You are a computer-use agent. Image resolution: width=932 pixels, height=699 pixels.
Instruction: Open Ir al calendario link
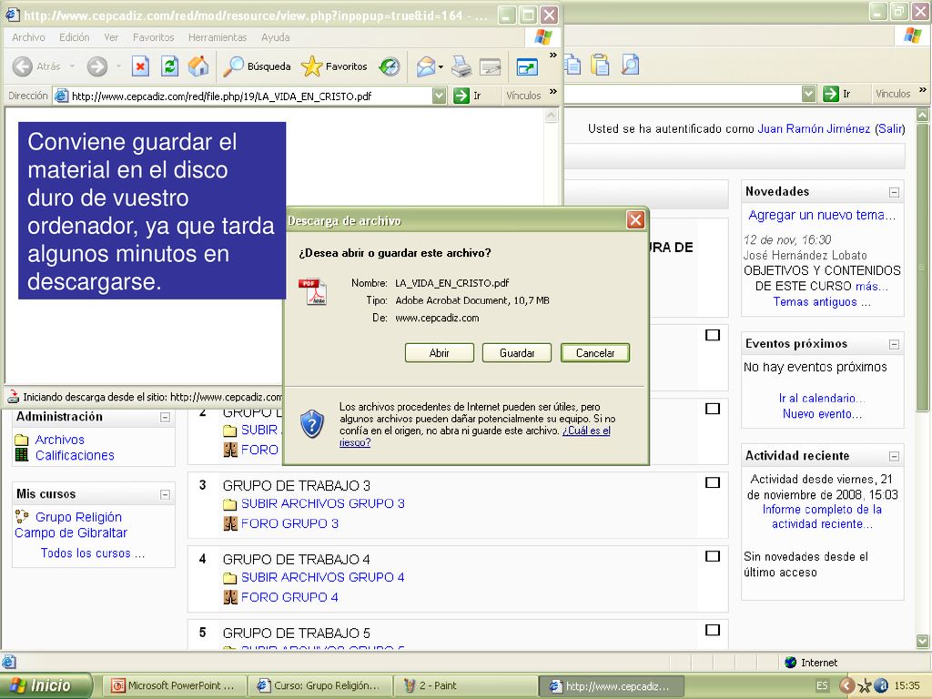coord(822,399)
